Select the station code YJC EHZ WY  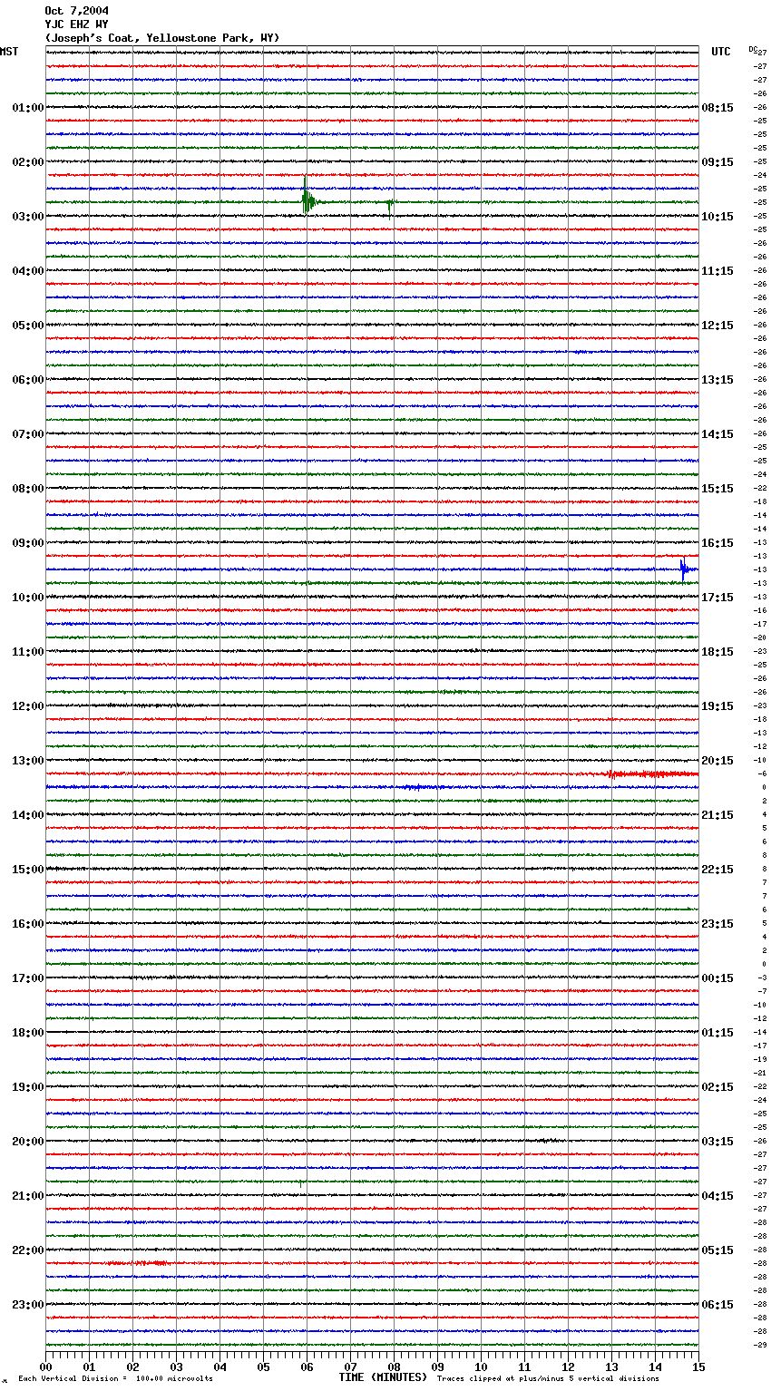coord(76,24)
